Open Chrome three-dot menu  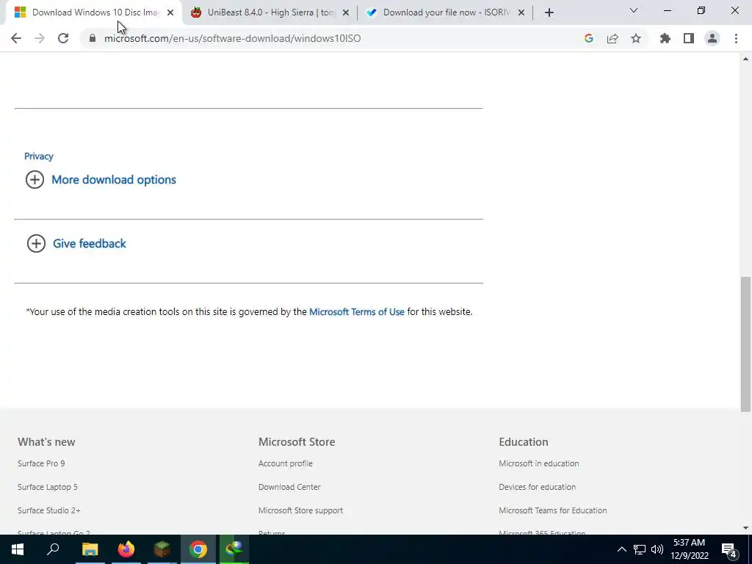(736, 38)
